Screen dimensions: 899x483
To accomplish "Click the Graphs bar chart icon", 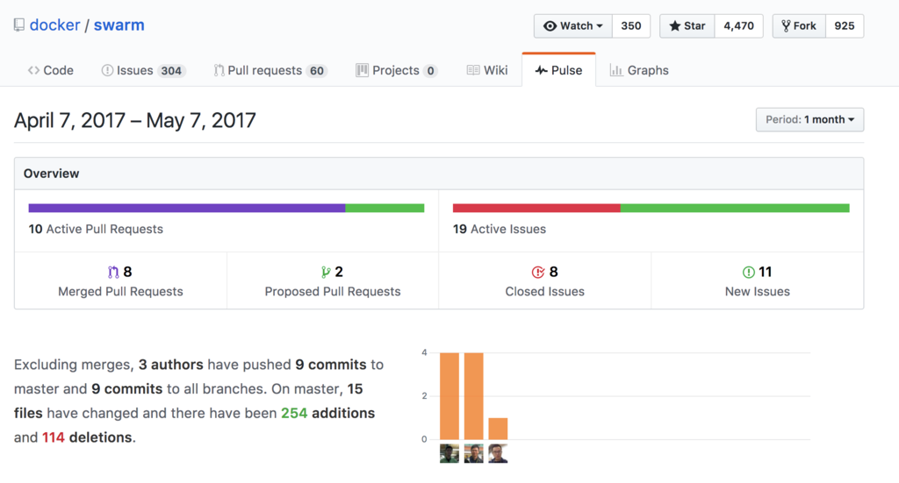I will (615, 70).
